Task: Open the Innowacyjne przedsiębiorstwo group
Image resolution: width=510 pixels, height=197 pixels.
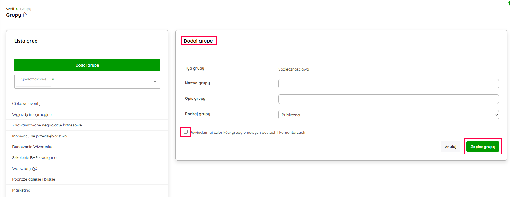Action: point(40,136)
